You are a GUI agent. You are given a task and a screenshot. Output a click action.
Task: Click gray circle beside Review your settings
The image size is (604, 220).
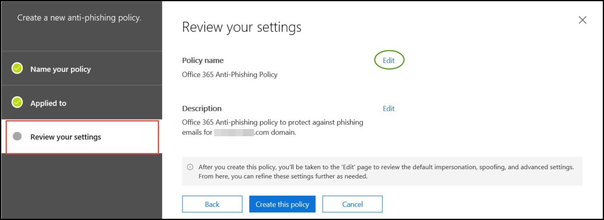(x=17, y=136)
